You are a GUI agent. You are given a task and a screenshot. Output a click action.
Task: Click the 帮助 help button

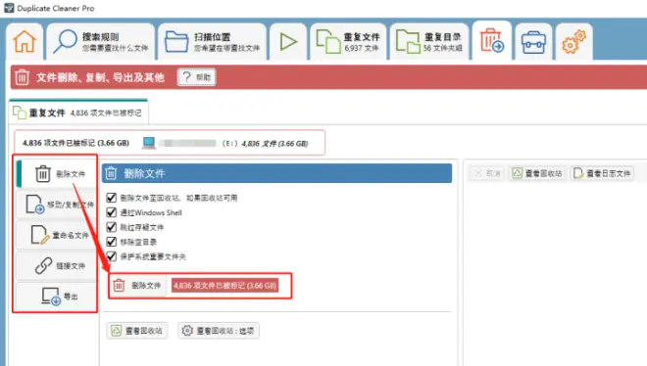tap(196, 77)
